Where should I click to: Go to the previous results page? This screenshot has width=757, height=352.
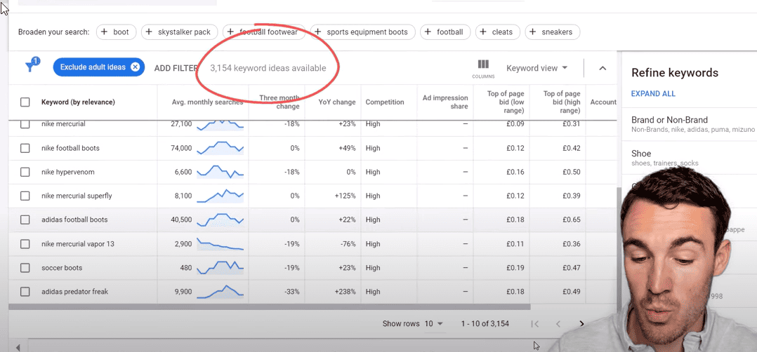(x=558, y=324)
